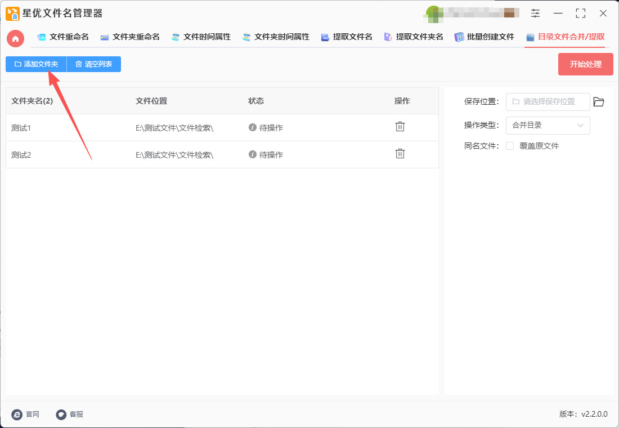The width and height of the screenshot is (619, 428).
Task: Open the 文件夹重命名 tab
Action: [x=130, y=37]
